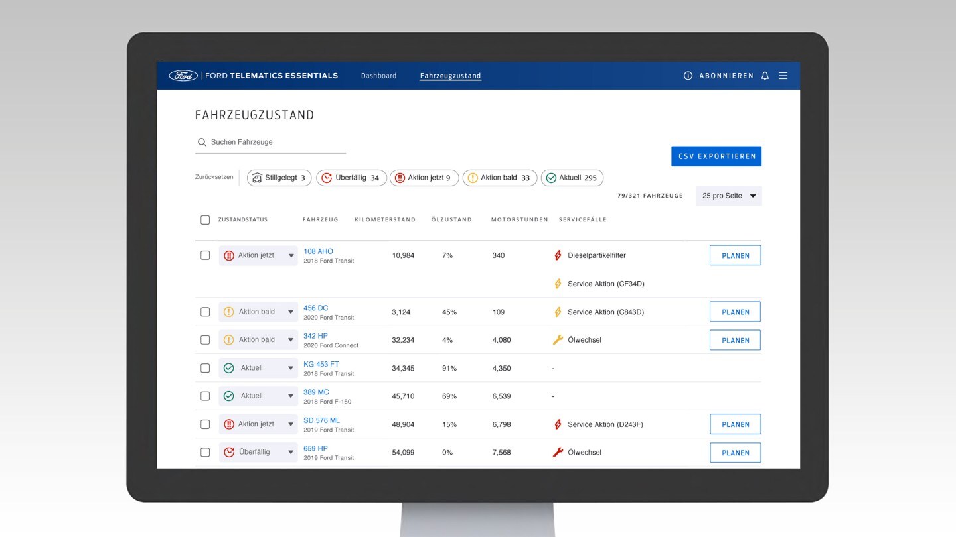Click PLANEN for 456 DC
Viewport: 956px width, 537px height.
[736, 312]
